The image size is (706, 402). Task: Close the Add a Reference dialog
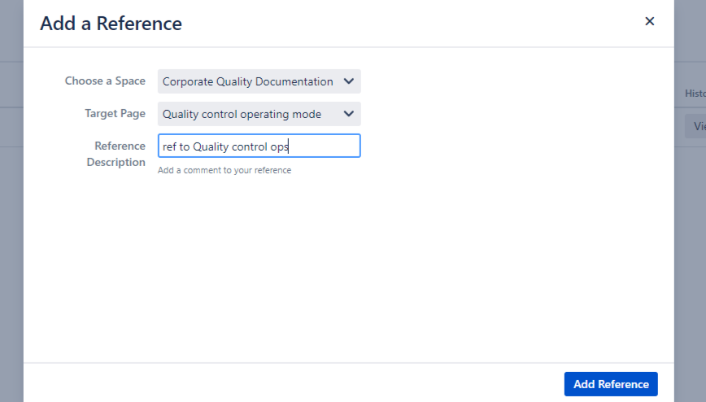coord(649,22)
